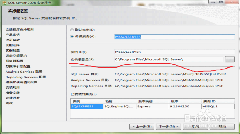Select 安装规则 in the step list
Image resolution: width=240 pixels, height=134 pixels.
12,87
